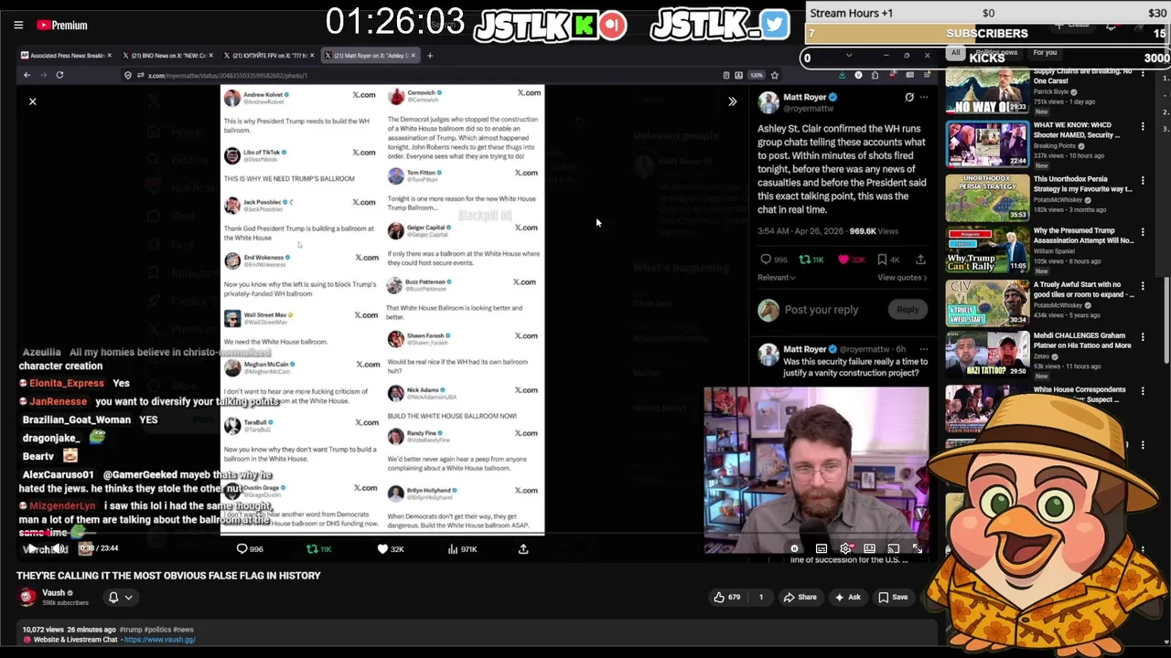Toggle autoplay switch in the player
The width and height of the screenshot is (1171, 658).
point(794,548)
